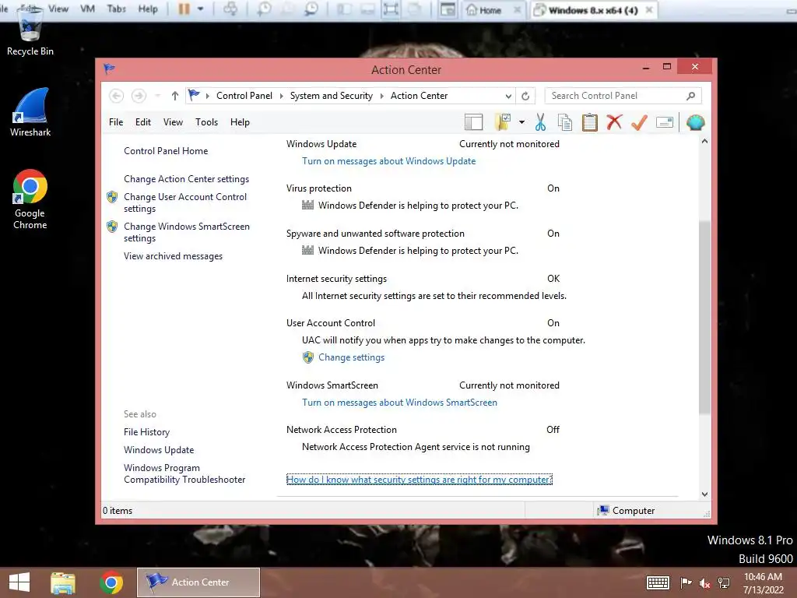Click in the Search Control Panel field
The width and height of the screenshot is (797, 598).
pos(623,96)
